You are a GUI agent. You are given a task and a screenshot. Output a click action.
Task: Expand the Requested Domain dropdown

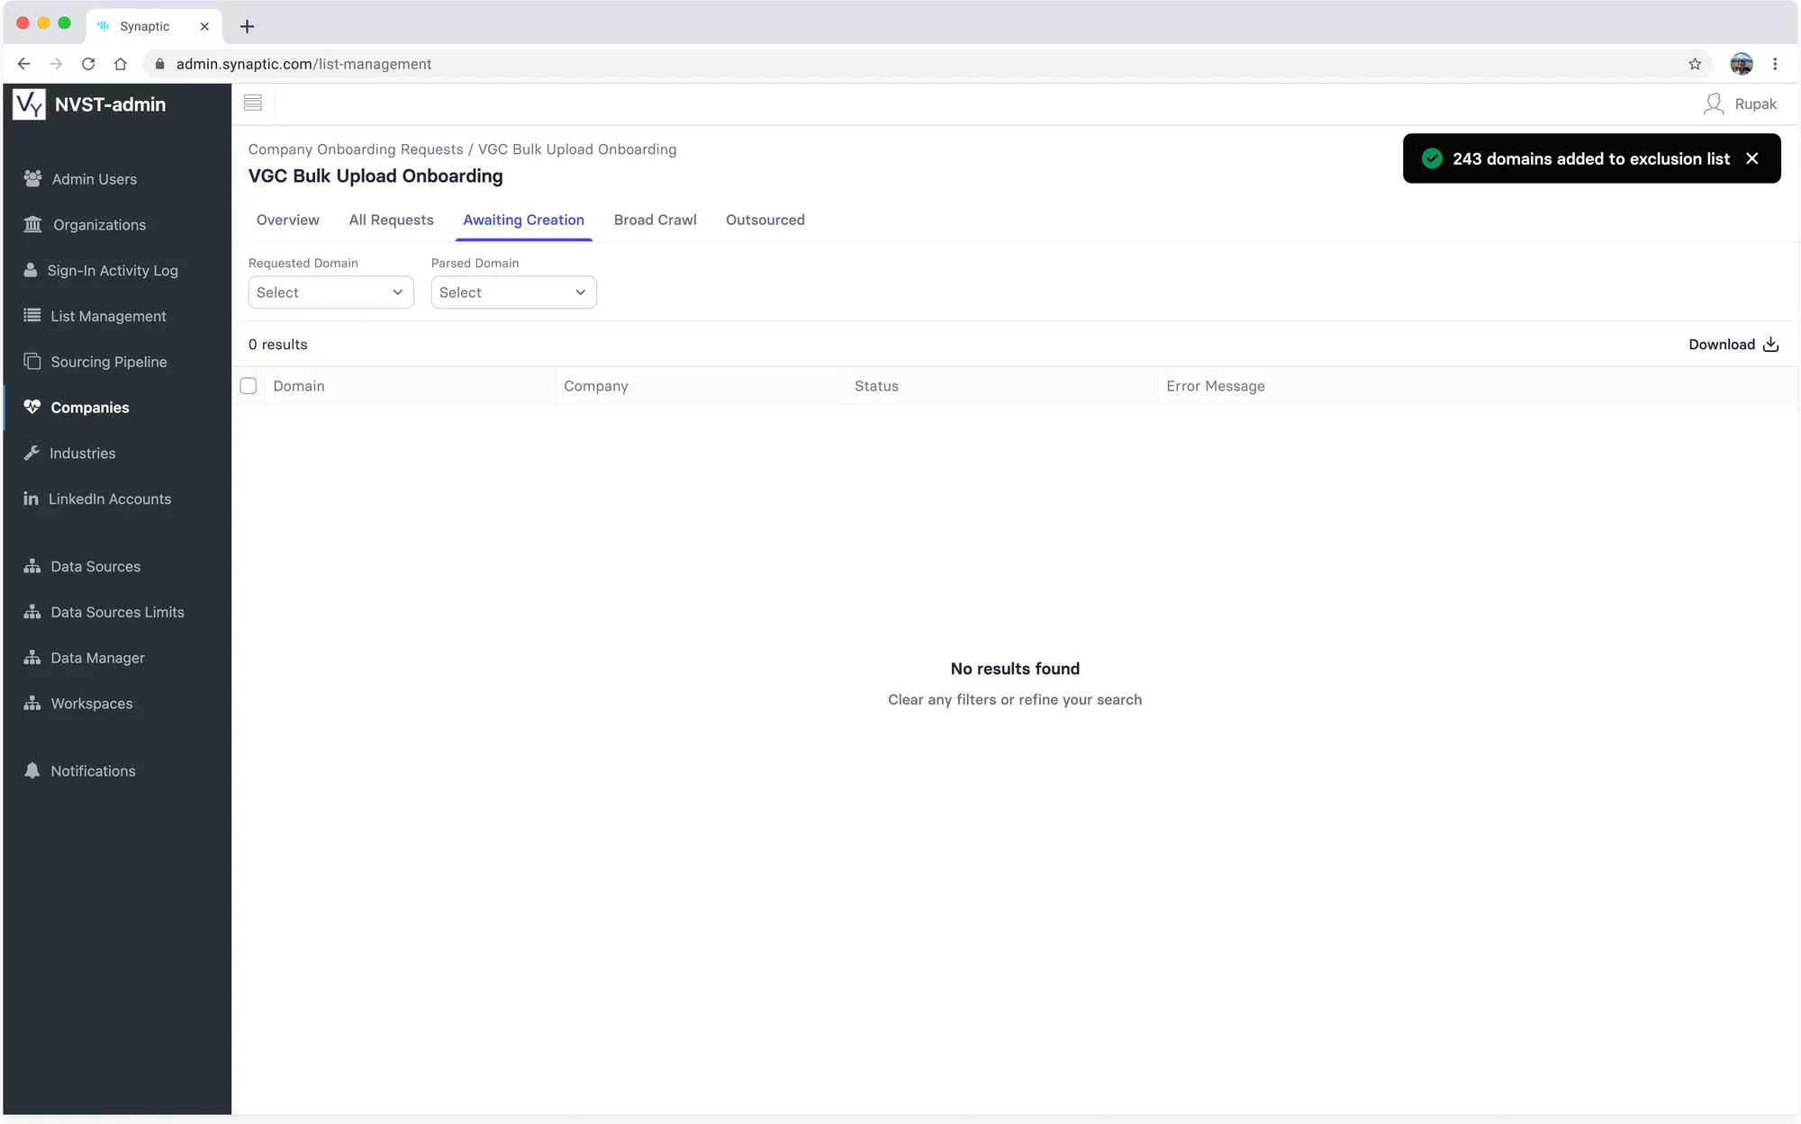click(x=331, y=292)
